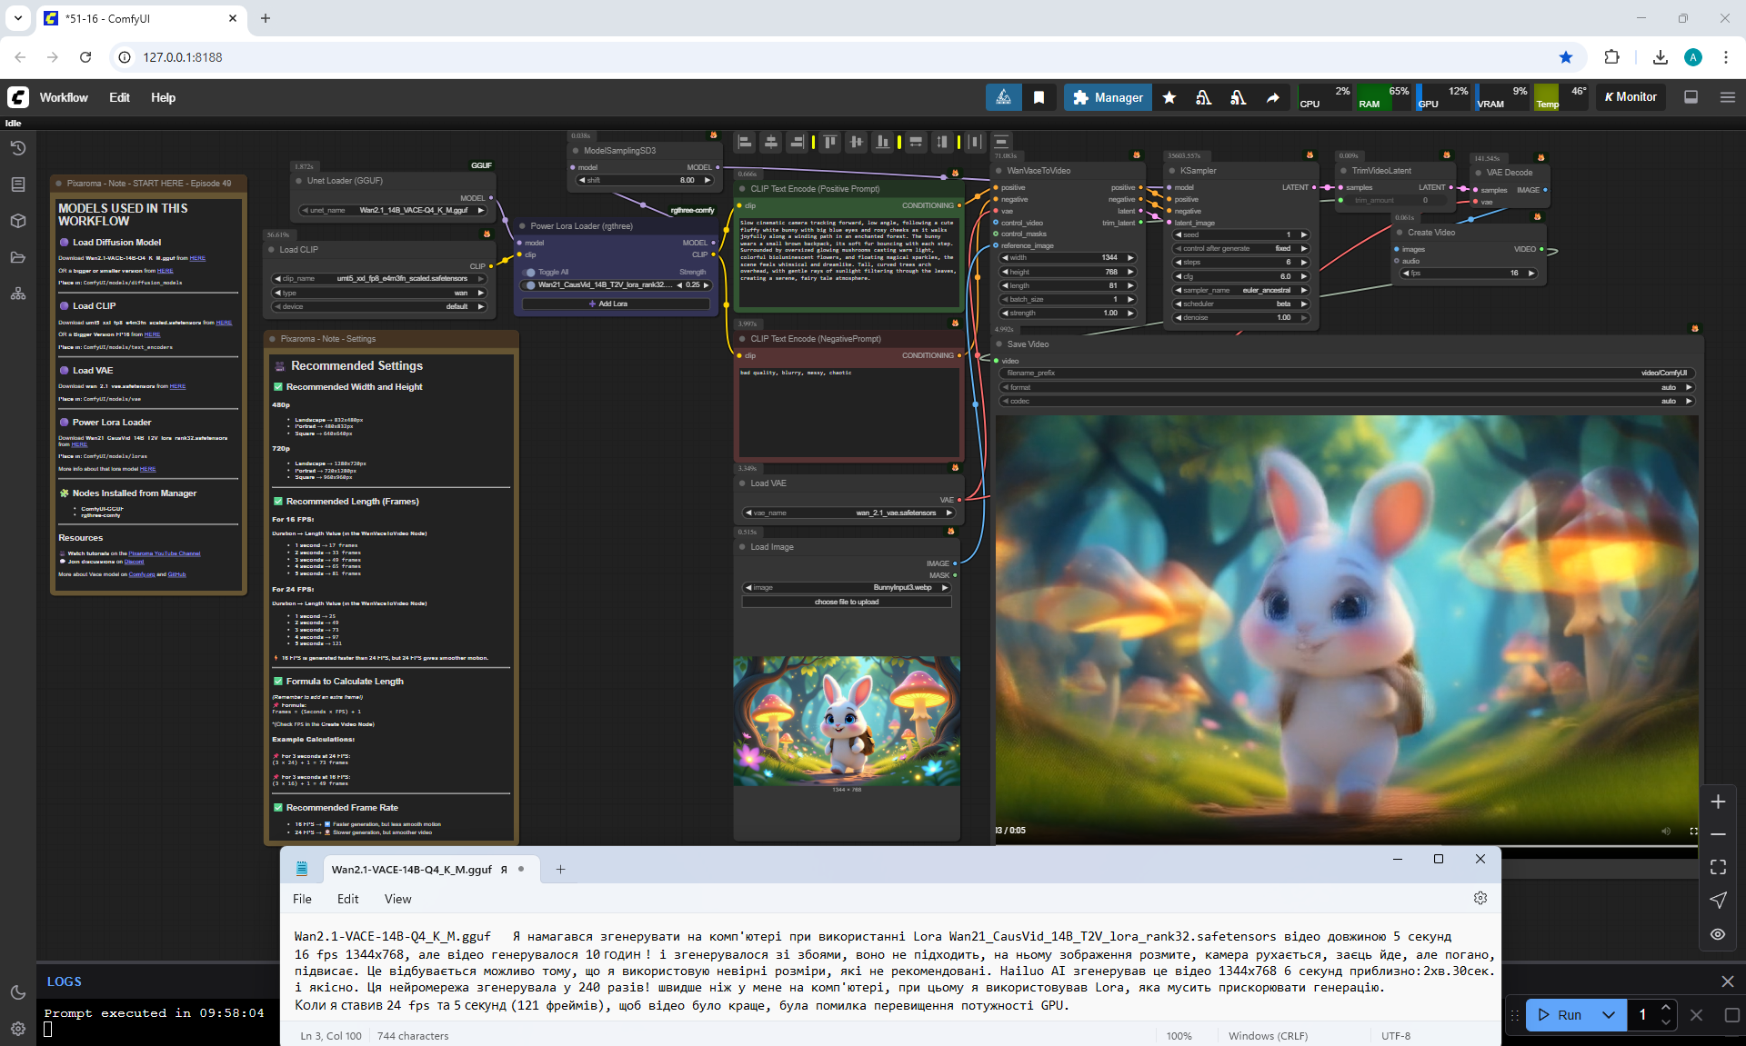Toggle link visibility eye icon
Screen dimensions: 1746x1046
click(x=1718, y=934)
